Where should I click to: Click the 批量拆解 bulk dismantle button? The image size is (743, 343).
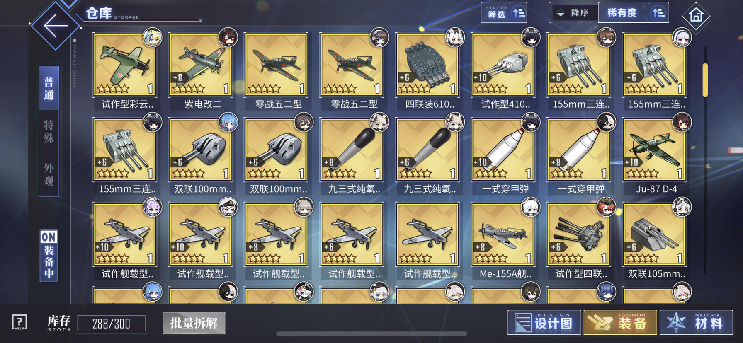[x=194, y=323]
